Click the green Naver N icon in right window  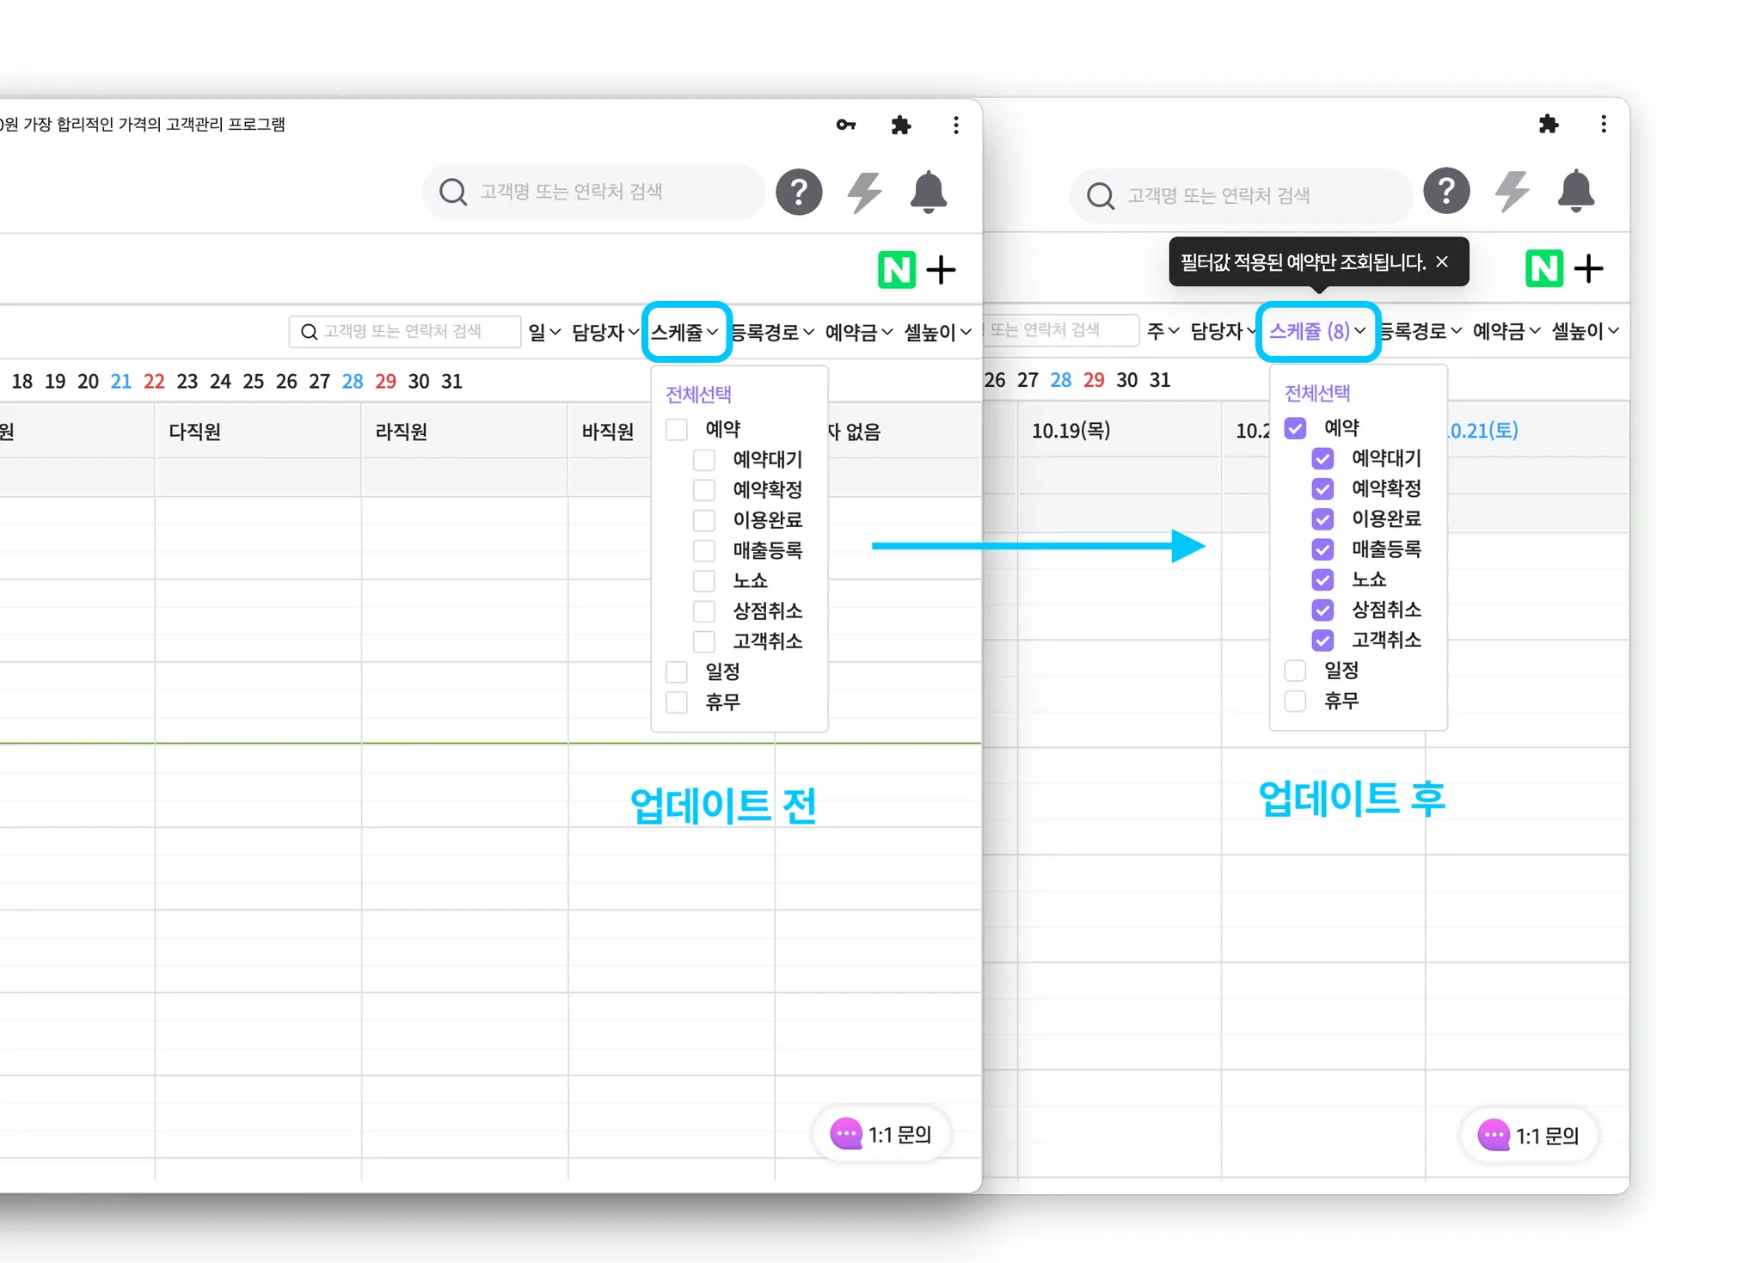coord(1543,269)
